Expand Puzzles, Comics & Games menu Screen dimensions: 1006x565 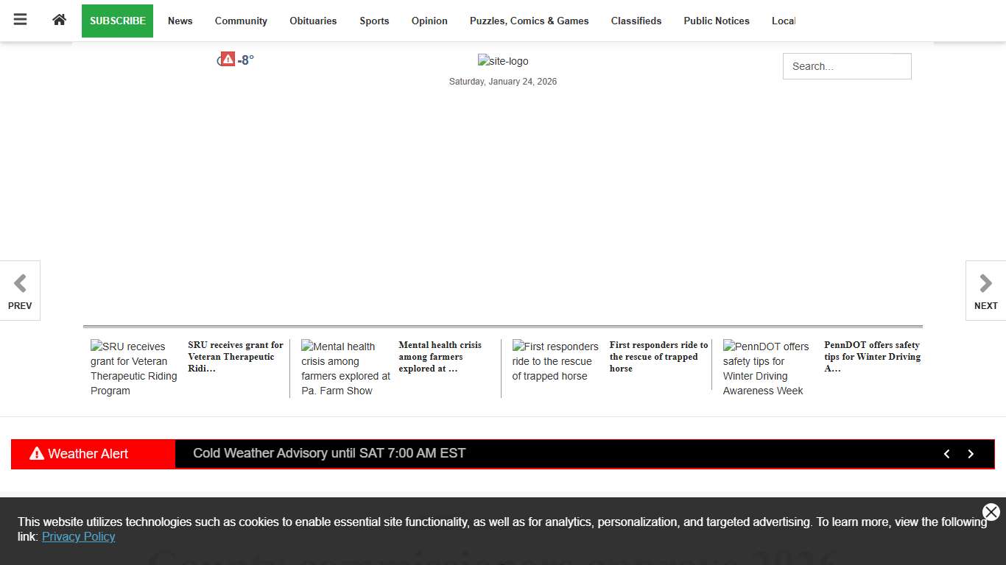click(x=529, y=21)
